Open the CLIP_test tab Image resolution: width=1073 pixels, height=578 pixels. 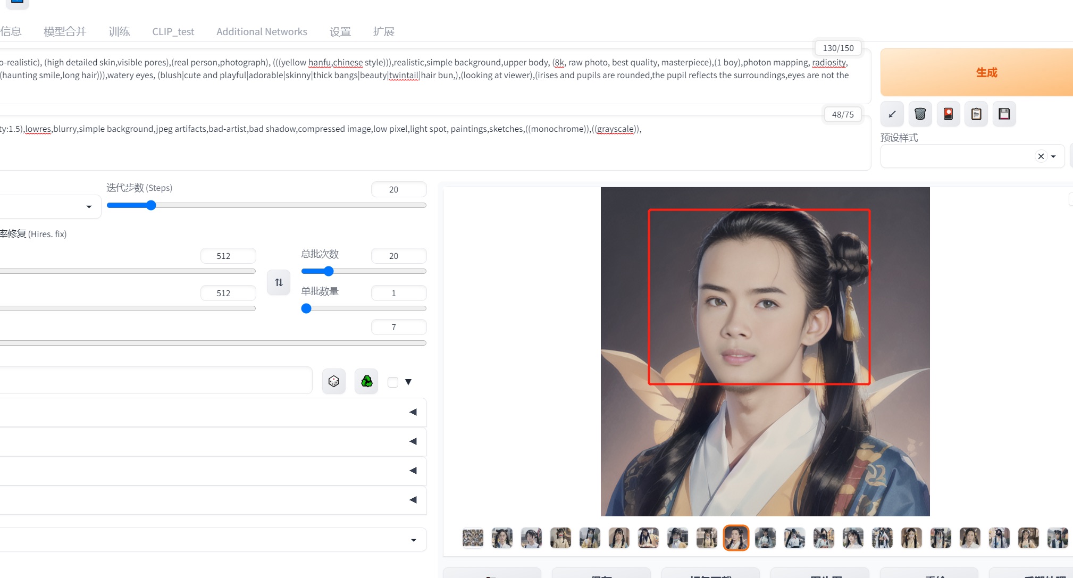pyautogui.click(x=173, y=31)
